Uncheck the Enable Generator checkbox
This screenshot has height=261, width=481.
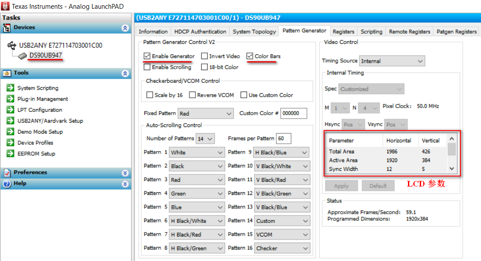pos(147,56)
